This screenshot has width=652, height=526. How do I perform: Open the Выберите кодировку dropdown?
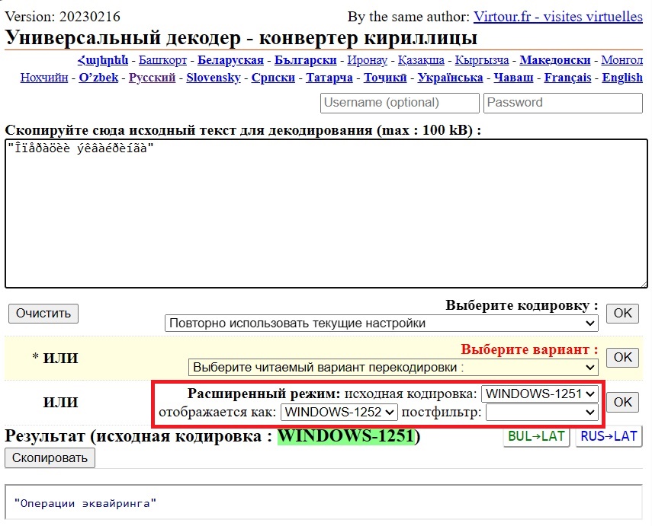(381, 323)
